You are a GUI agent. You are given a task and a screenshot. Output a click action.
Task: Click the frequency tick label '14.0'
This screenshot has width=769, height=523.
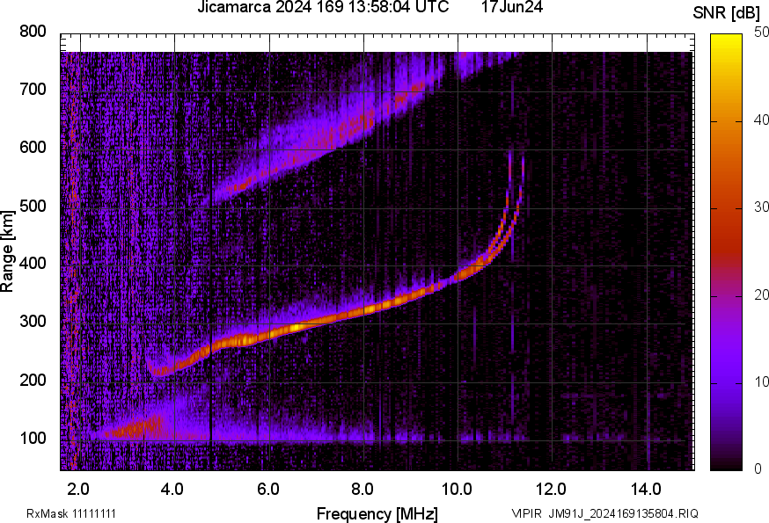coord(646,490)
